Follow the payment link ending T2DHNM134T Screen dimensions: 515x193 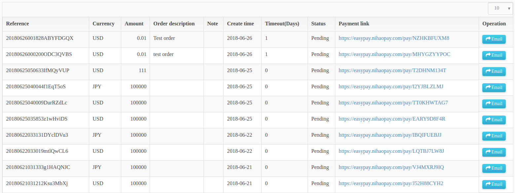392,70
